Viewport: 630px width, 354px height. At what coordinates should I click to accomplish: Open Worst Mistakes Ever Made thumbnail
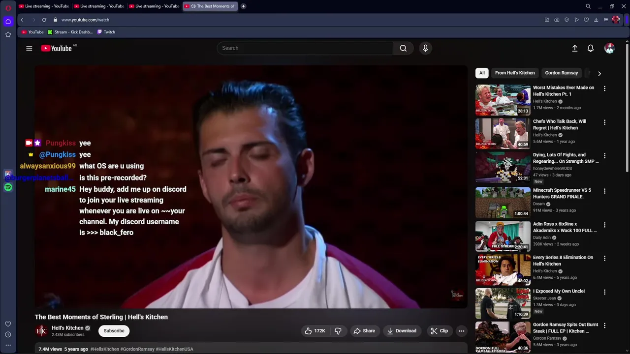click(503, 100)
